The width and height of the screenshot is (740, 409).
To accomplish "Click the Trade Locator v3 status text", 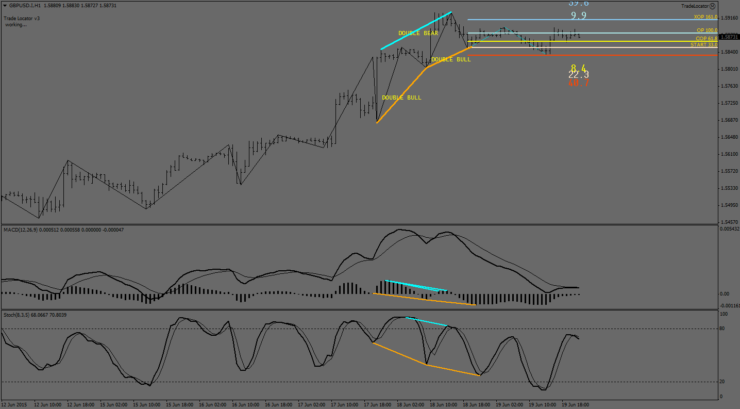I will click(22, 18).
